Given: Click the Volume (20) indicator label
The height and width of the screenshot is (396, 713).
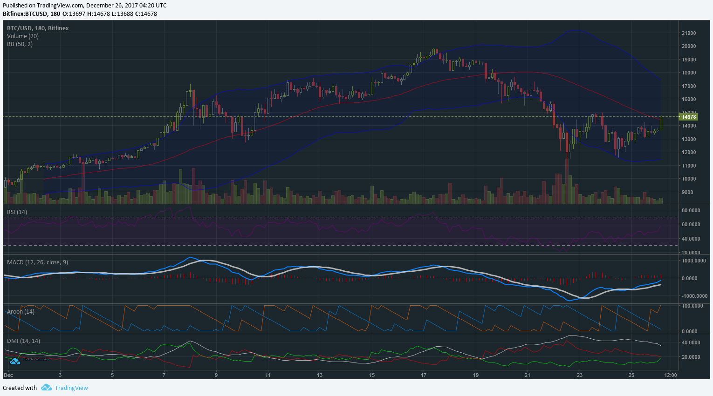Looking at the screenshot, I should (23, 36).
